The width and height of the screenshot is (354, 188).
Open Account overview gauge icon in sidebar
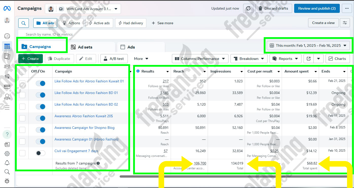[x=7, y=36]
